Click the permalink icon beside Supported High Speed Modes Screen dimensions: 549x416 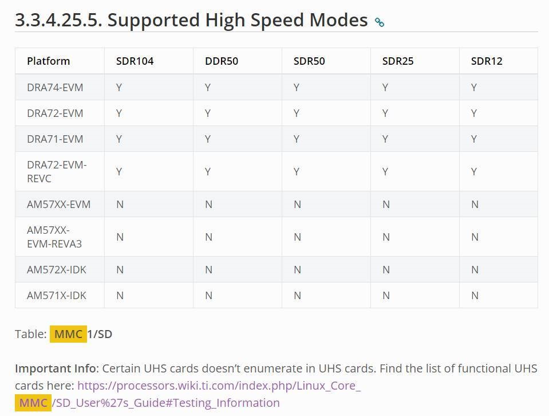tap(380, 22)
